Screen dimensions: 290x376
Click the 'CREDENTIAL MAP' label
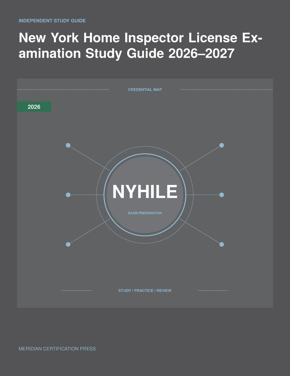[145, 89]
